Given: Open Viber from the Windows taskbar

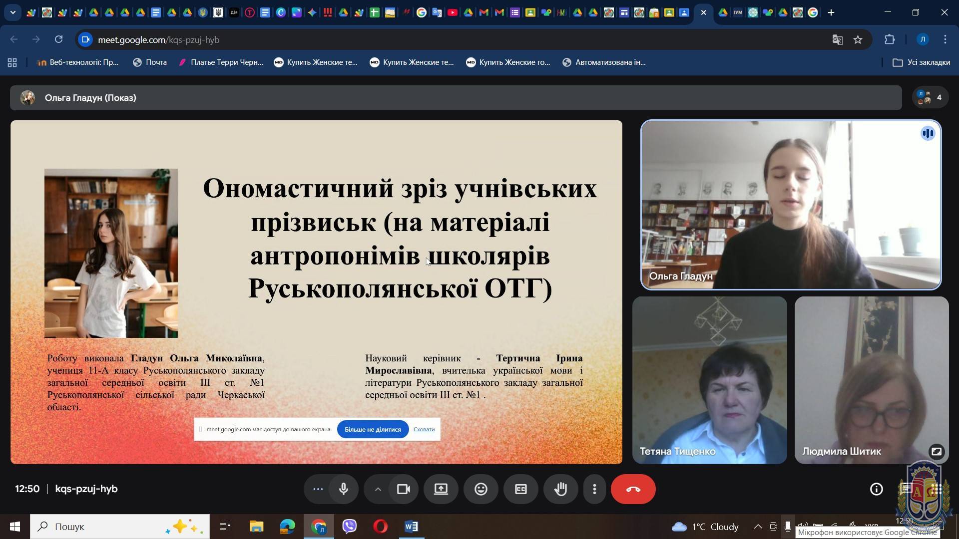Looking at the screenshot, I should (x=350, y=527).
